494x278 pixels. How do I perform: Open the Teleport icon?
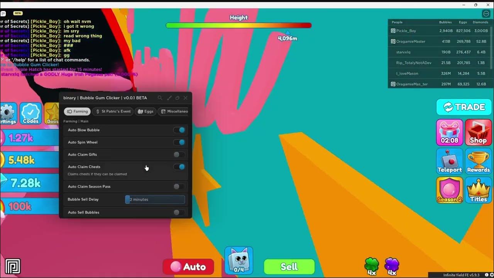[450, 161]
